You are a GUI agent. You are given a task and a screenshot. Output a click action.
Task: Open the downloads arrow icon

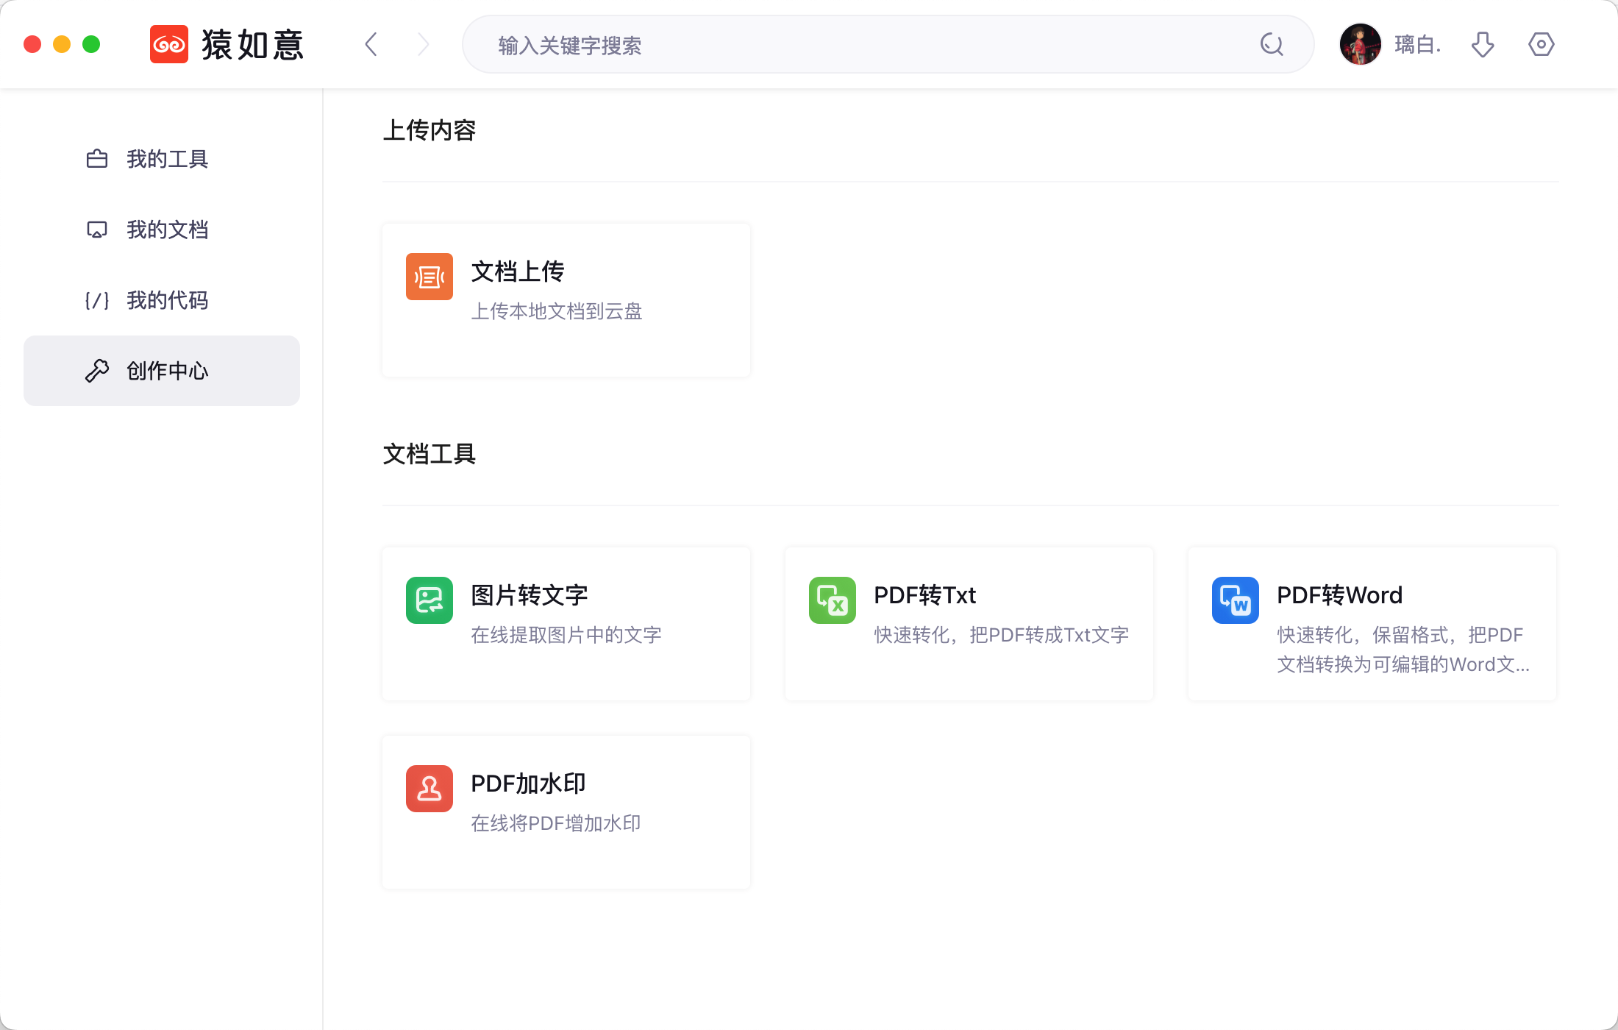[1483, 44]
